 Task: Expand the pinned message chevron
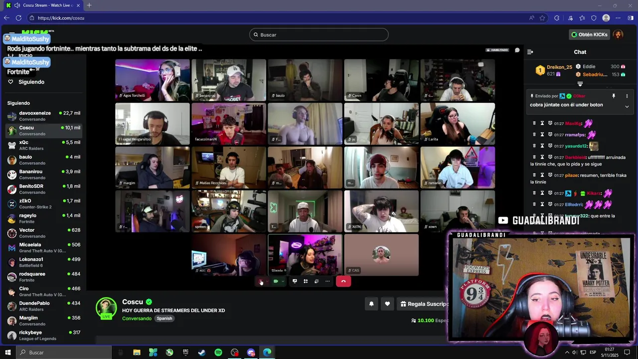click(627, 106)
